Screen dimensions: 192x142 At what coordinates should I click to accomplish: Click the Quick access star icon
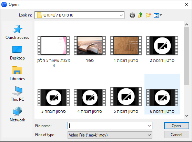tap(18, 29)
